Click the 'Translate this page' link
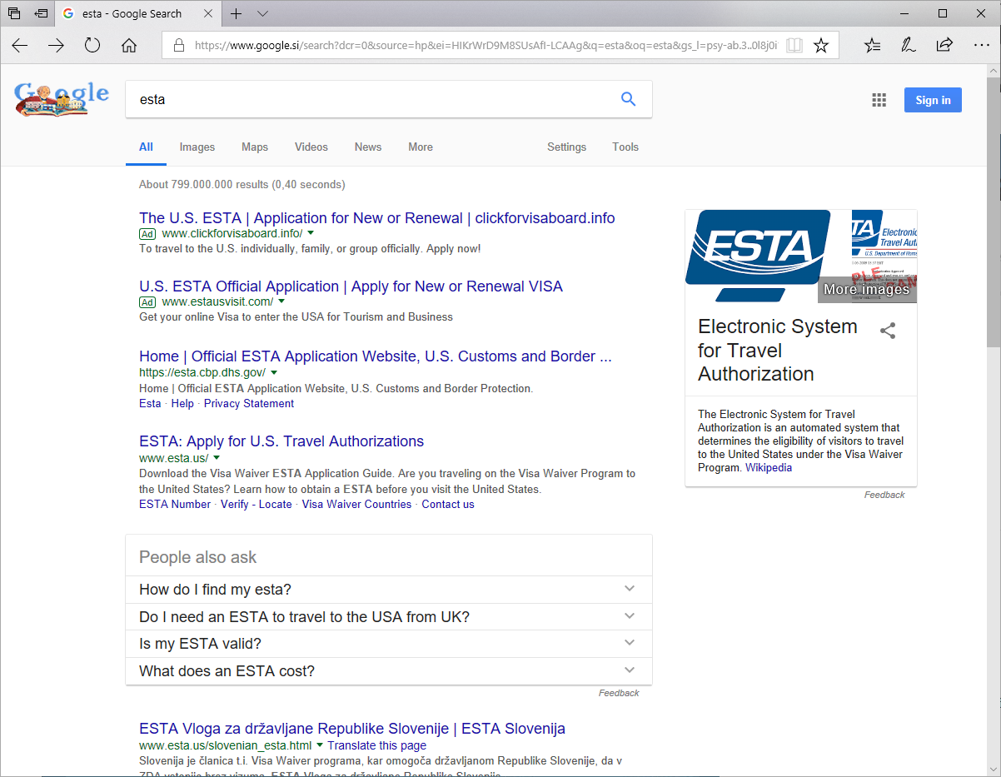 coord(376,745)
